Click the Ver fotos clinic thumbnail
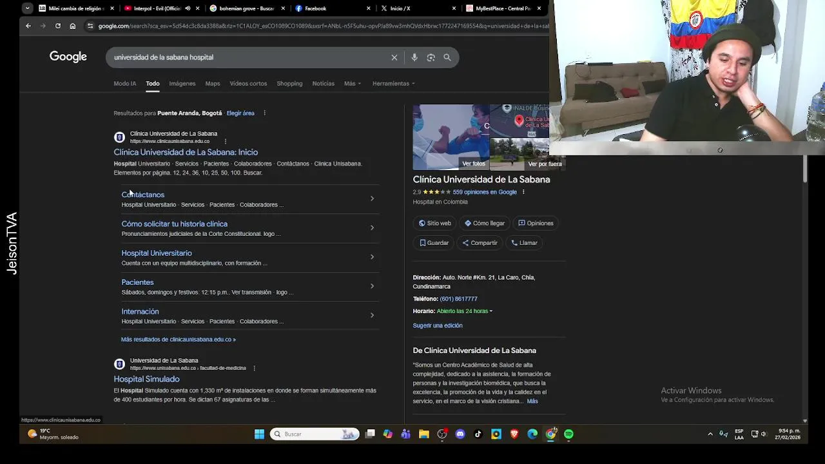The height and width of the screenshot is (464, 825). pyautogui.click(x=451, y=137)
